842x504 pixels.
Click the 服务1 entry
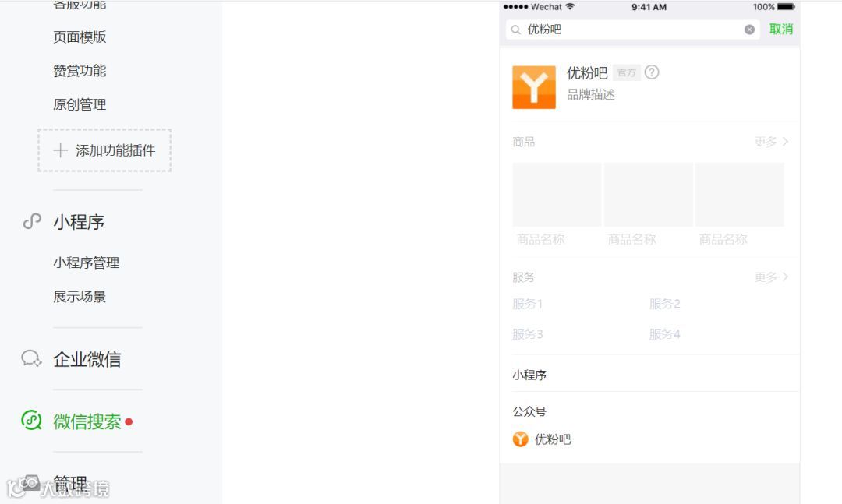[x=527, y=304]
